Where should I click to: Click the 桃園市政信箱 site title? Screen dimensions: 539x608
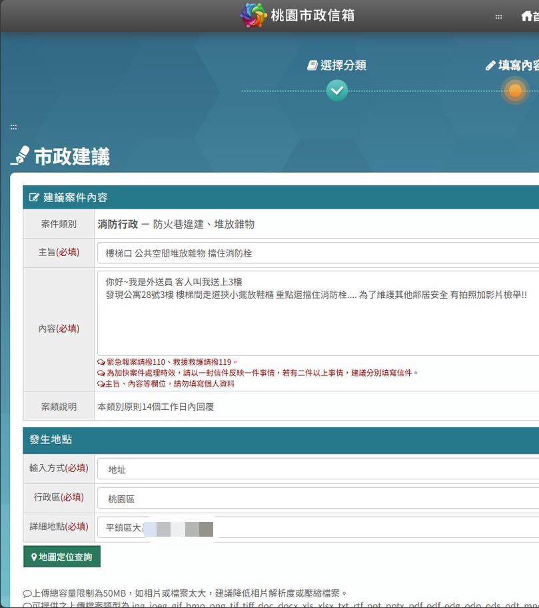312,15
